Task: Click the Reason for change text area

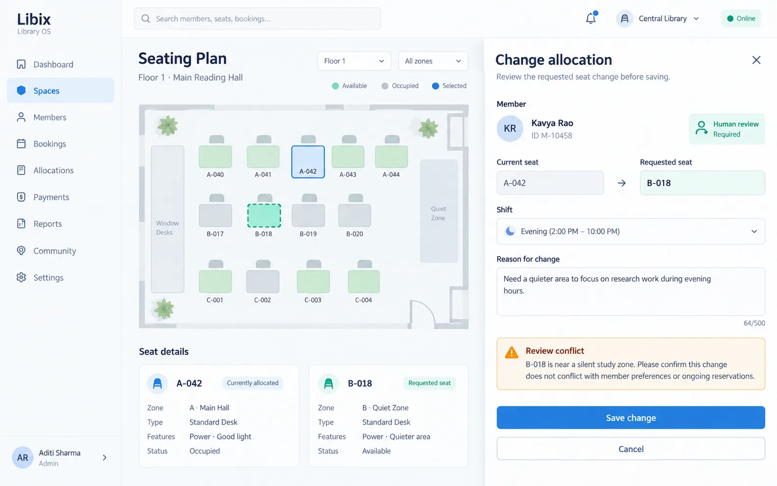Action: click(631, 292)
